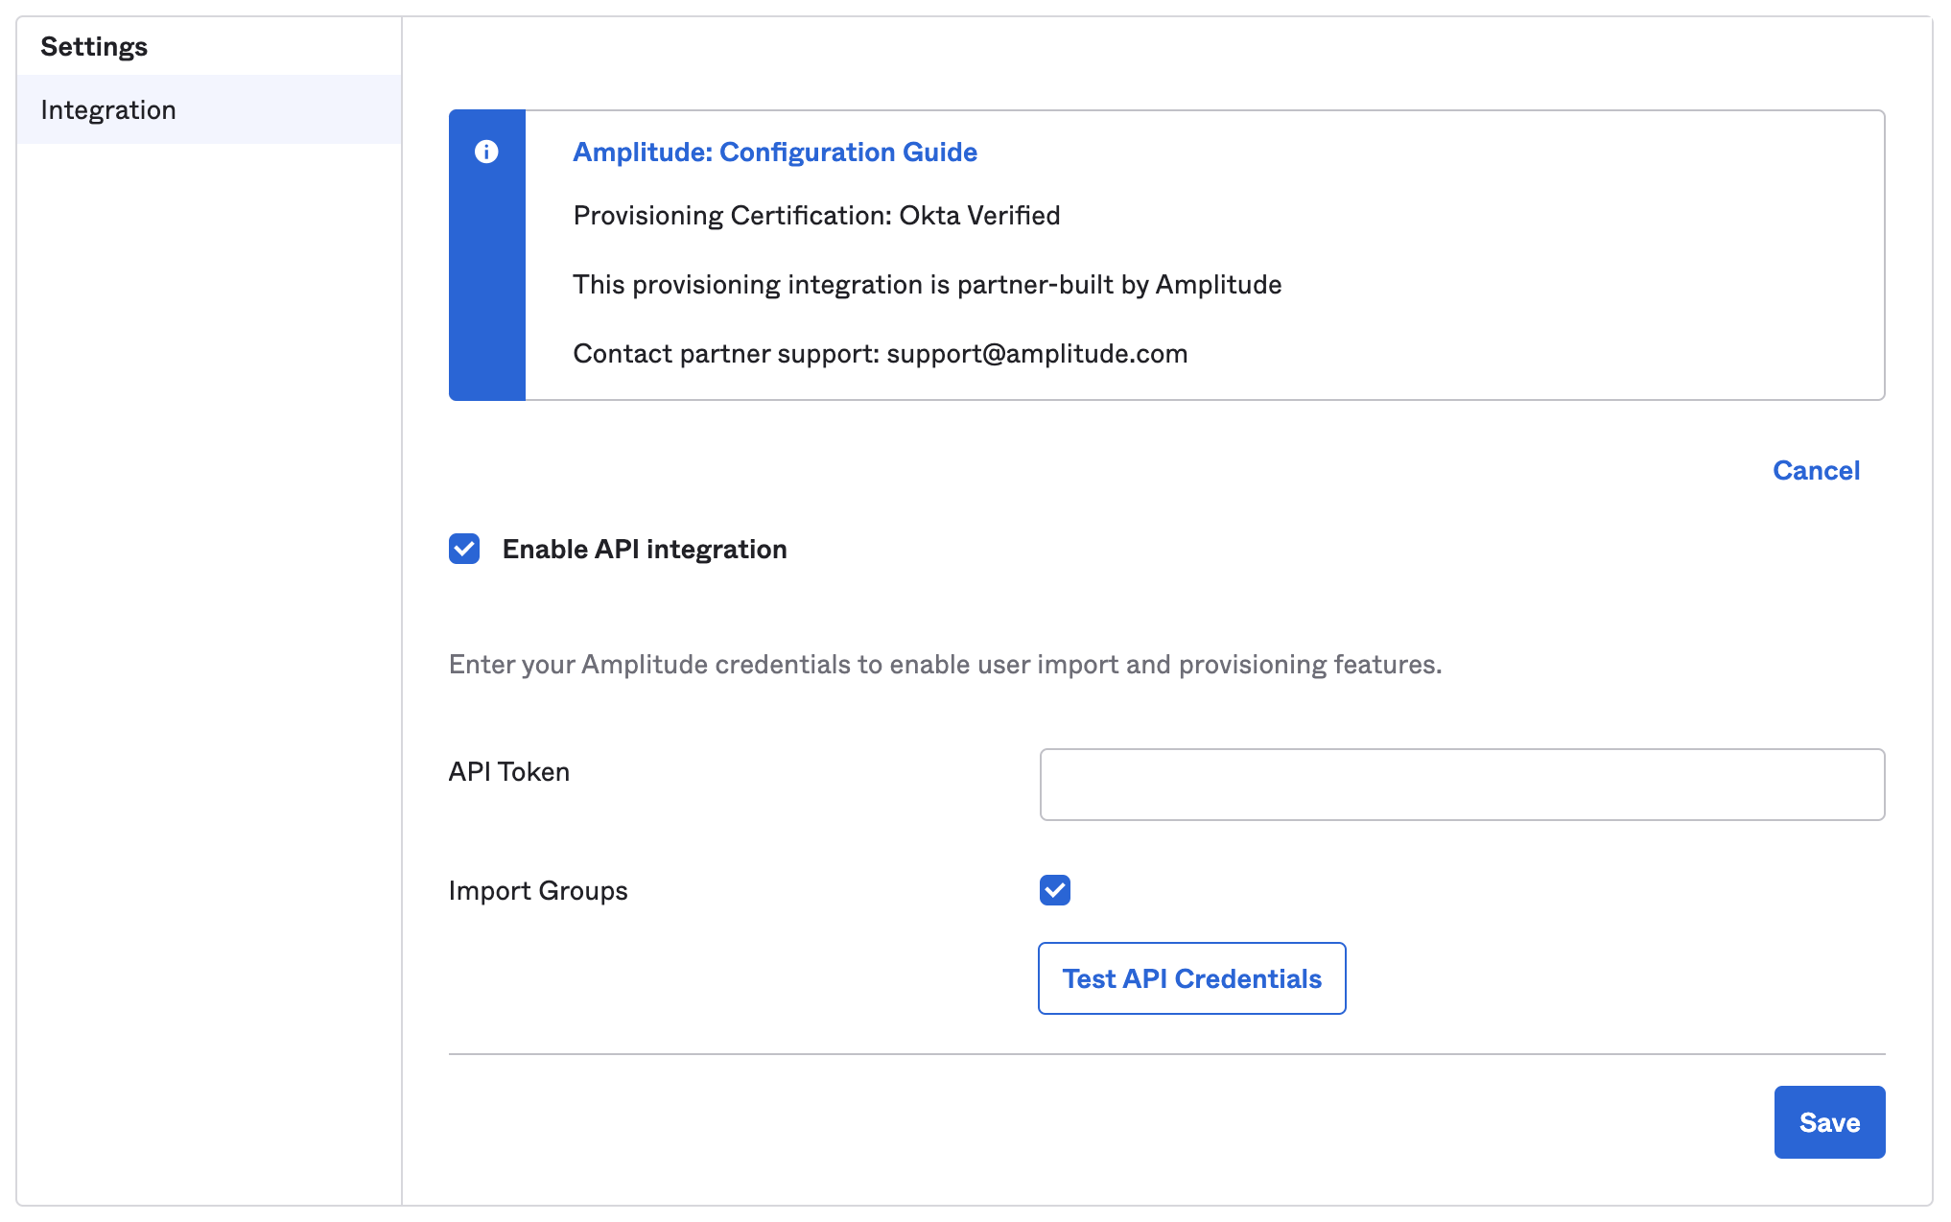Click the divider line above the Save button
This screenshot has height=1222, width=1951.
click(x=1165, y=1054)
